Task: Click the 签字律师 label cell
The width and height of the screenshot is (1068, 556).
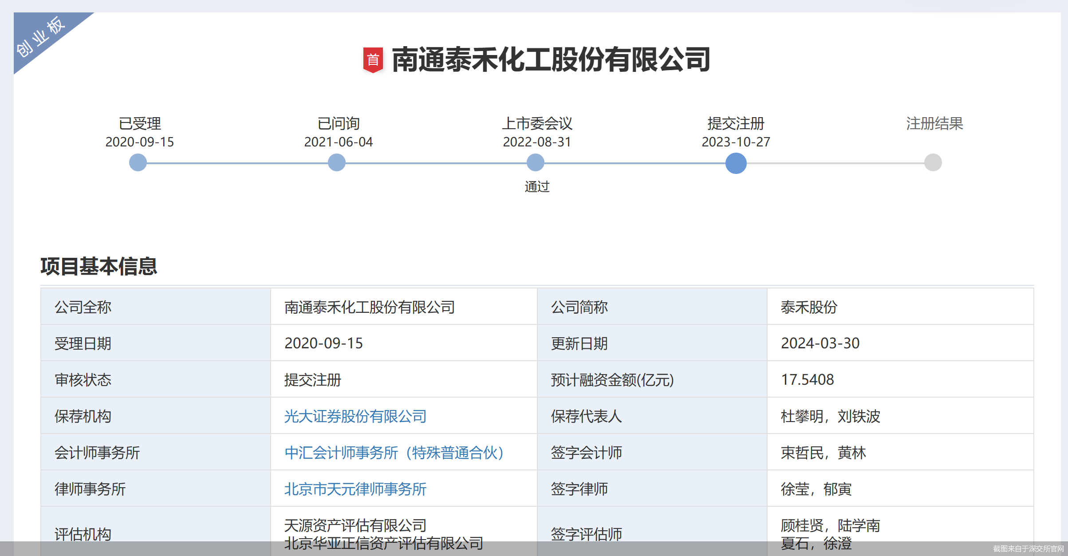Action: [x=652, y=489]
